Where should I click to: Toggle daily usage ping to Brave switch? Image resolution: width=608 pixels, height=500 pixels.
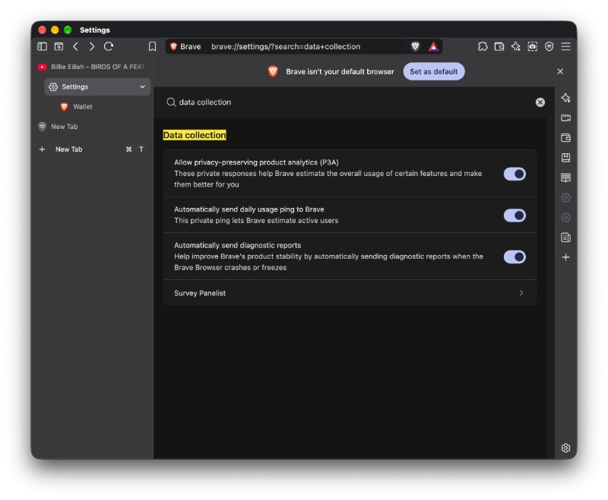[515, 215]
